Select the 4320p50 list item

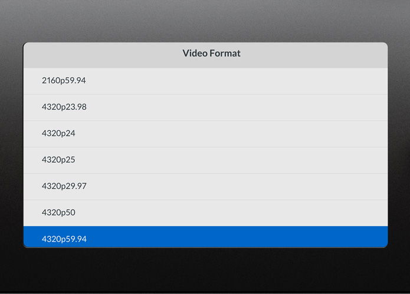click(205, 213)
